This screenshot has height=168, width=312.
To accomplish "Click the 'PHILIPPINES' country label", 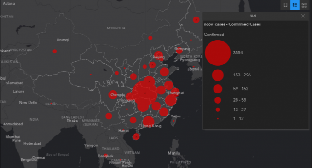I will point(180,162).
